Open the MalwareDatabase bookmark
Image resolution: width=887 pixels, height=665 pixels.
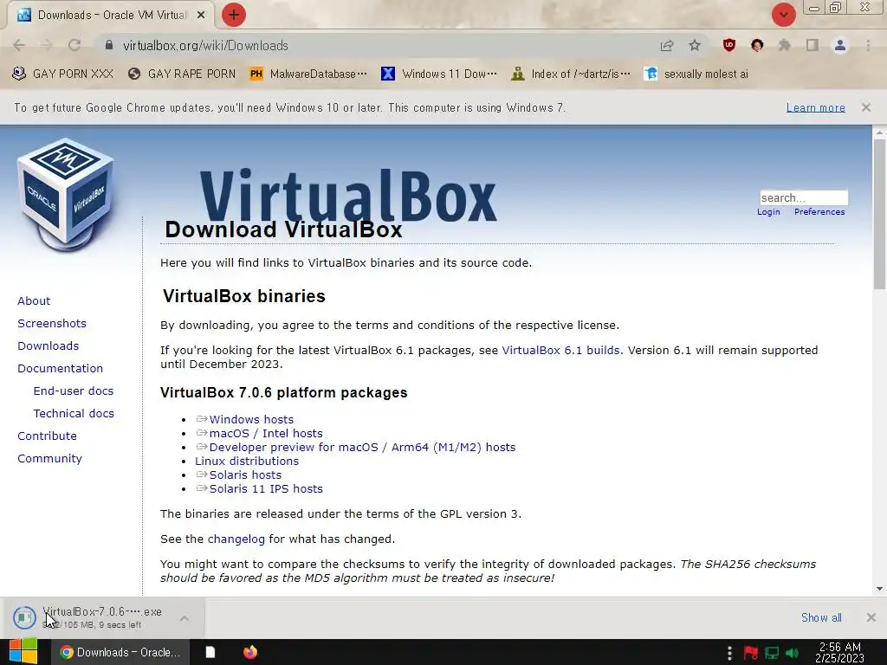point(308,74)
